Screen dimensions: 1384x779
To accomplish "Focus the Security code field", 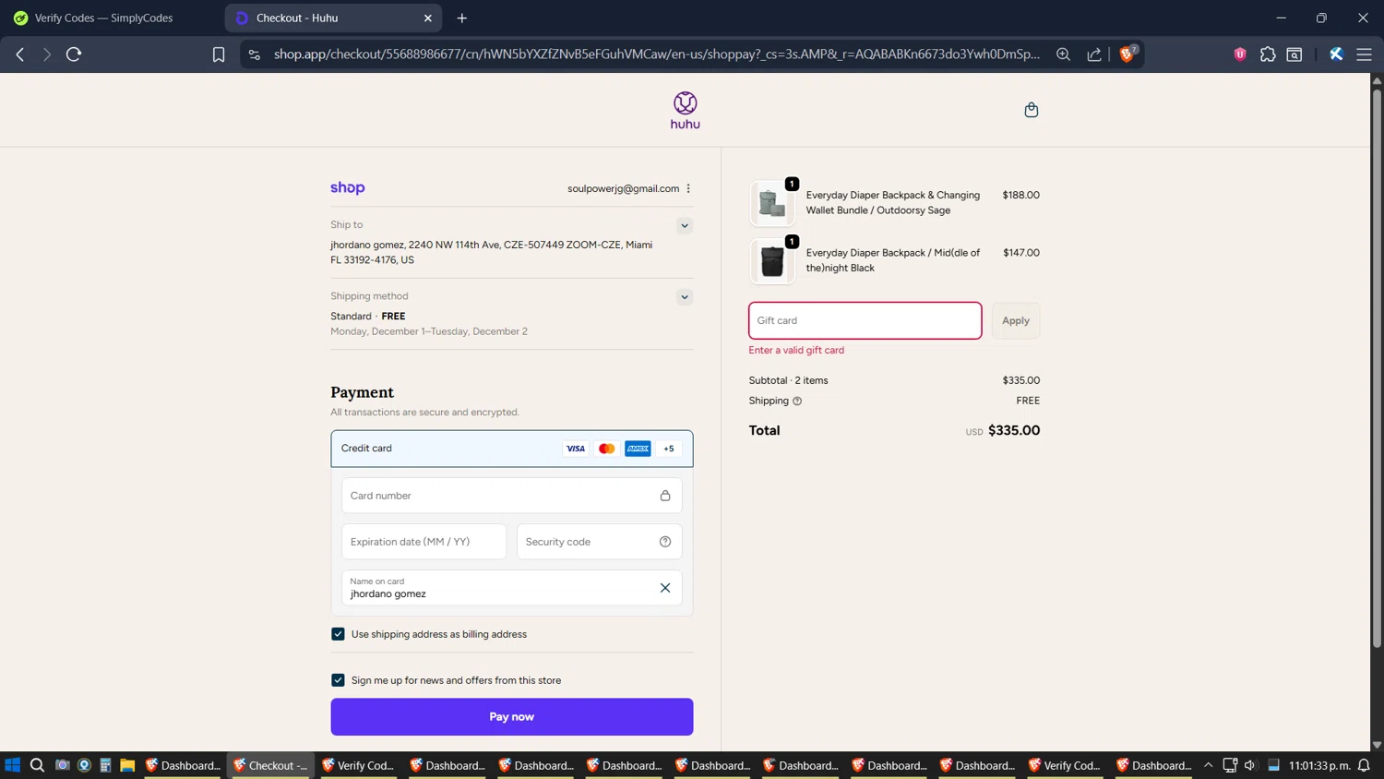I will [x=600, y=542].
